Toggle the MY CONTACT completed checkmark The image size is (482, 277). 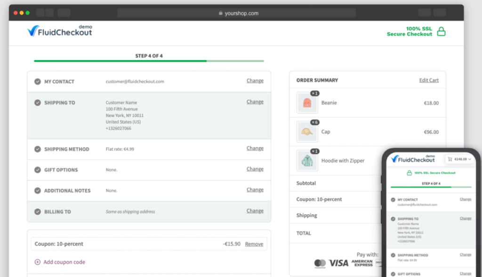click(38, 81)
